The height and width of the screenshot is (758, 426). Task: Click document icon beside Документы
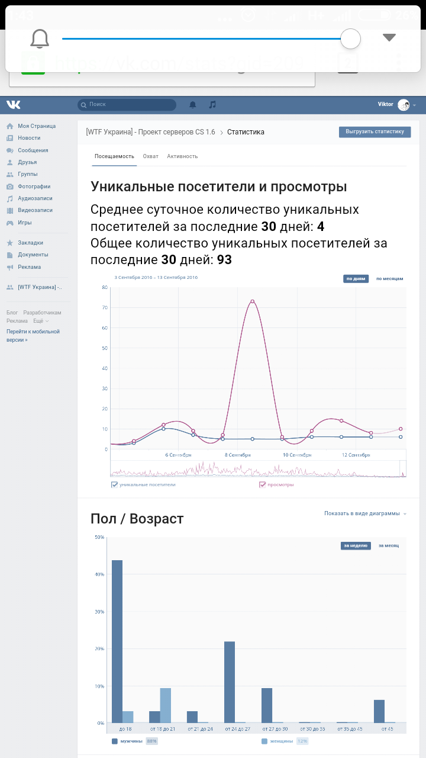10,255
